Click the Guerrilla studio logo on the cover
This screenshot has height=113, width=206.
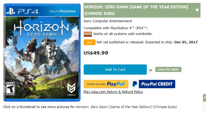(x=71, y=88)
